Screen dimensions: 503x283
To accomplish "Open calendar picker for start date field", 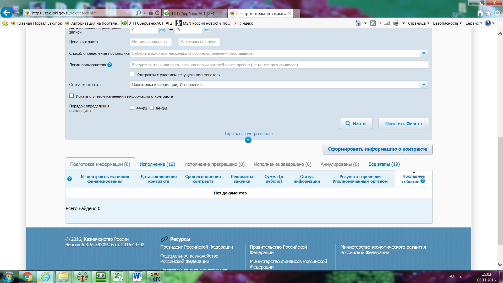I will (x=162, y=30).
